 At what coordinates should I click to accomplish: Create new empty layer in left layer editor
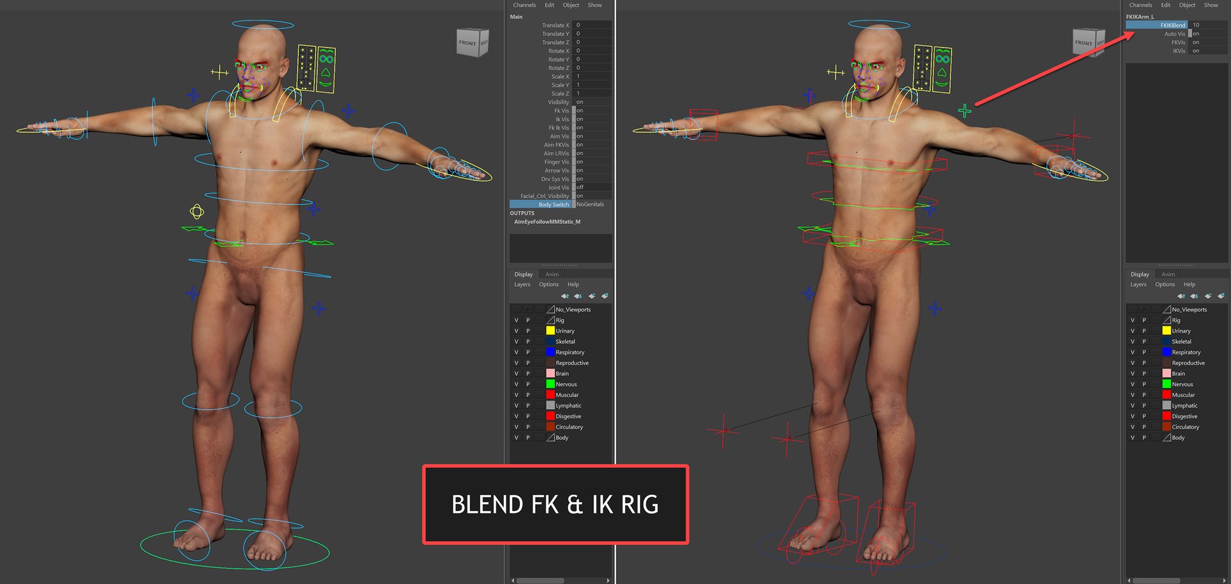591,296
